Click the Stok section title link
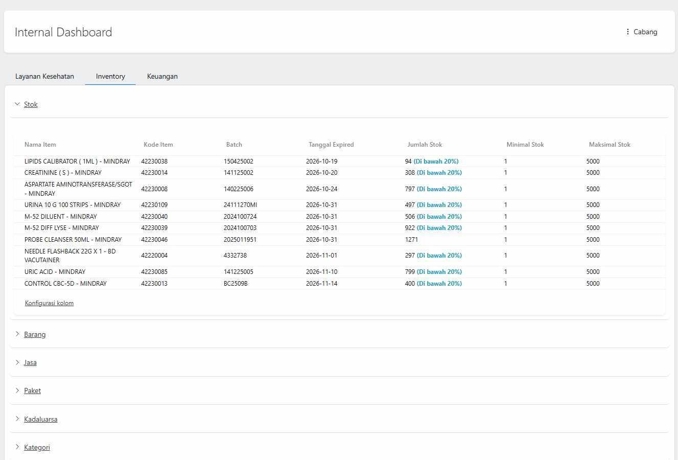This screenshot has height=460, width=678. pyautogui.click(x=31, y=104)
